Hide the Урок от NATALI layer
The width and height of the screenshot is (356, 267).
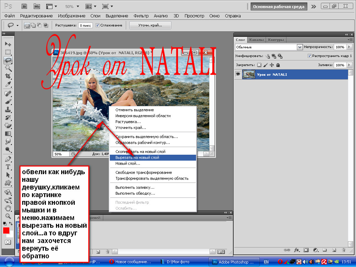pos(238,74)
